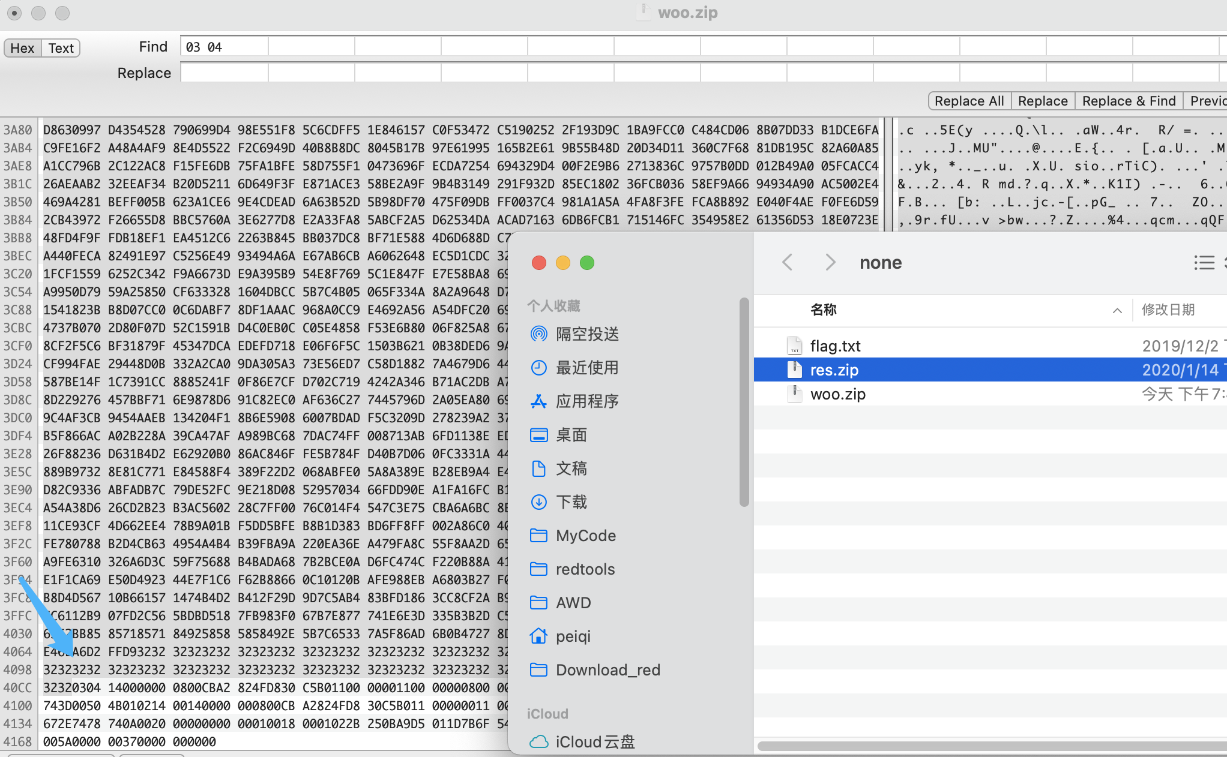Image resolution: width=1227 pixels, height=757 pixels.
Task: Click hex value 672E7478 in row 4134
Action: [72, 723]
